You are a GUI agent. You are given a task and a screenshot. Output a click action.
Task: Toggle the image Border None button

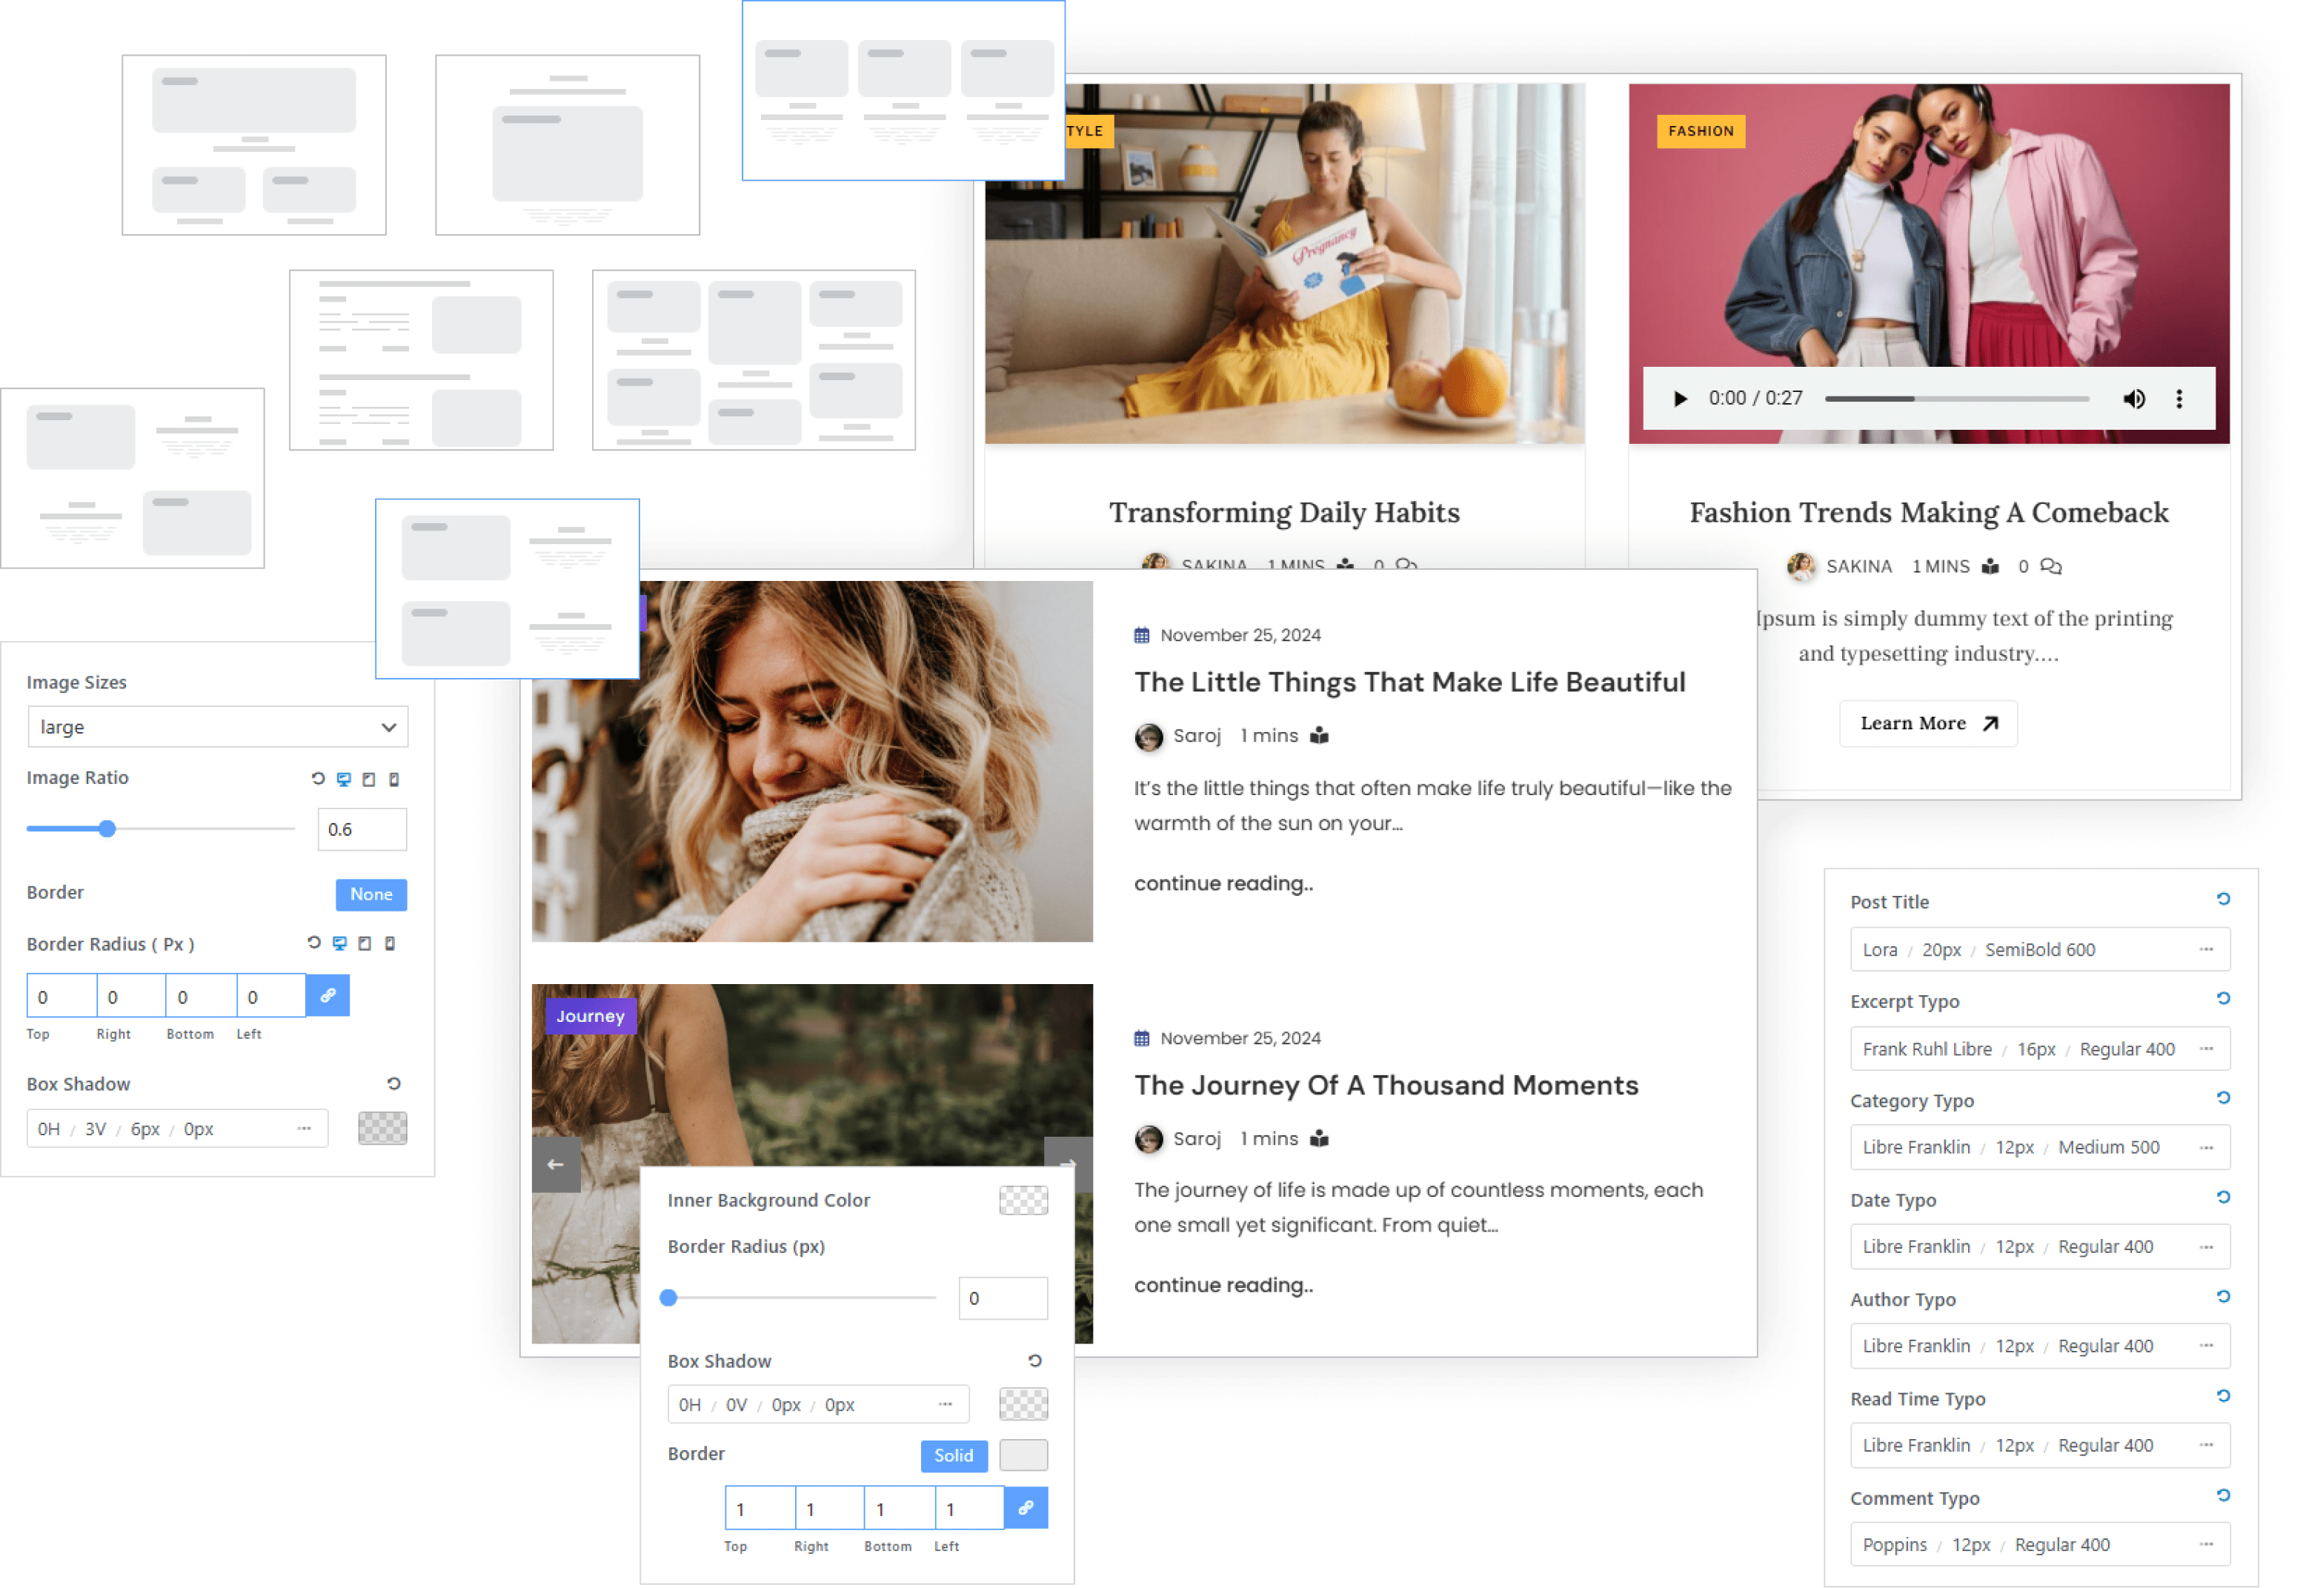[x=371, y=894]
